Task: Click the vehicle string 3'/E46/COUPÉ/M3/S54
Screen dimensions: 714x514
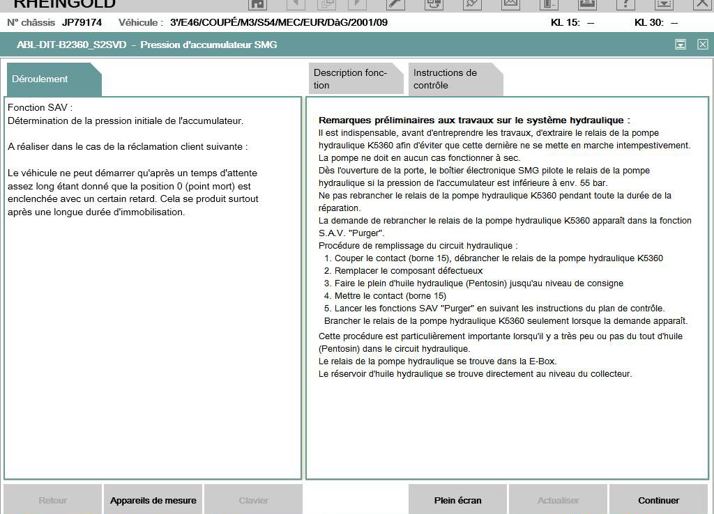Action: coord(279,22)
